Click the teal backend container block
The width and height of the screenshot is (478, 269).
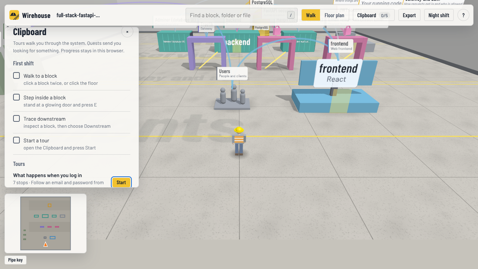coord(237,42)
